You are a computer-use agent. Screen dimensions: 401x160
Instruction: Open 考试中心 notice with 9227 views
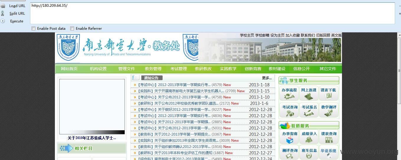click(x=174, y=109)
